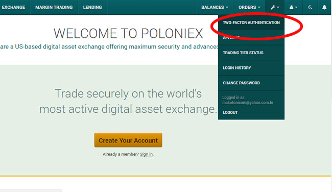Click the caret beside the wrench icon
This screenshot has width=332, height=192.
click(278, 8)
